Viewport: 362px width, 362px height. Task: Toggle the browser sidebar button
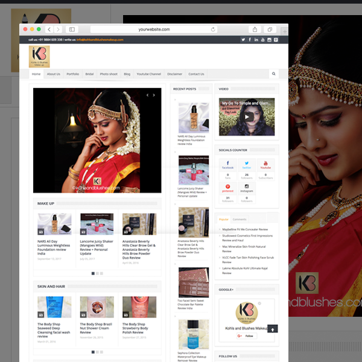pos(72,30)
